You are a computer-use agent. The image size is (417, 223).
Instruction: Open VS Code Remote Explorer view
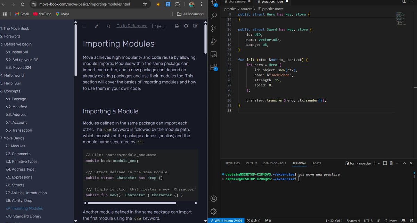point(214,54)
